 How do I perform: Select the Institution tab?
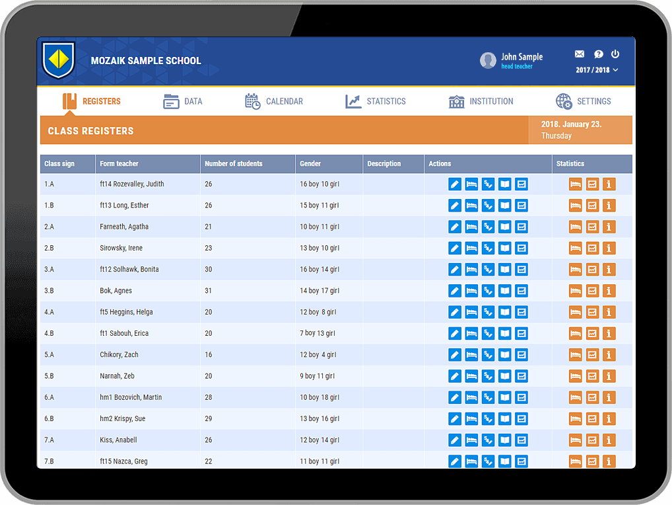[x=481, y=101]
